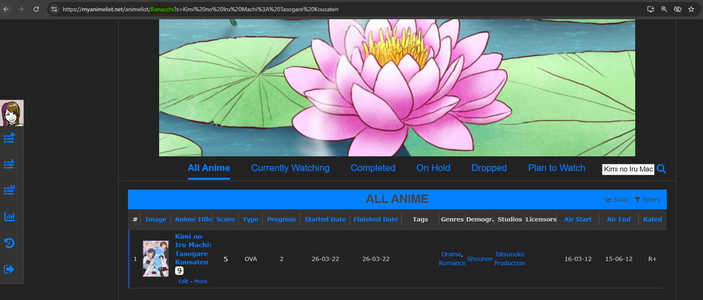703x300 pixels.
Task: Click the list search field containing Kimi no Iru Mac
Action: (628, 169)
